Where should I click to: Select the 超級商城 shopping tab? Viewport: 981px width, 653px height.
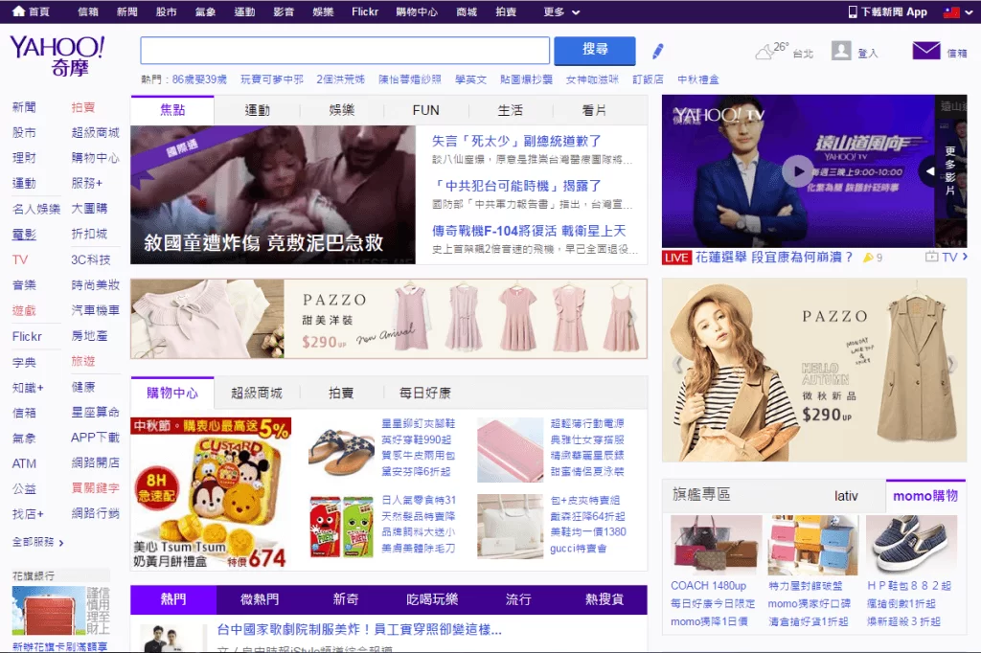point(257,394)
